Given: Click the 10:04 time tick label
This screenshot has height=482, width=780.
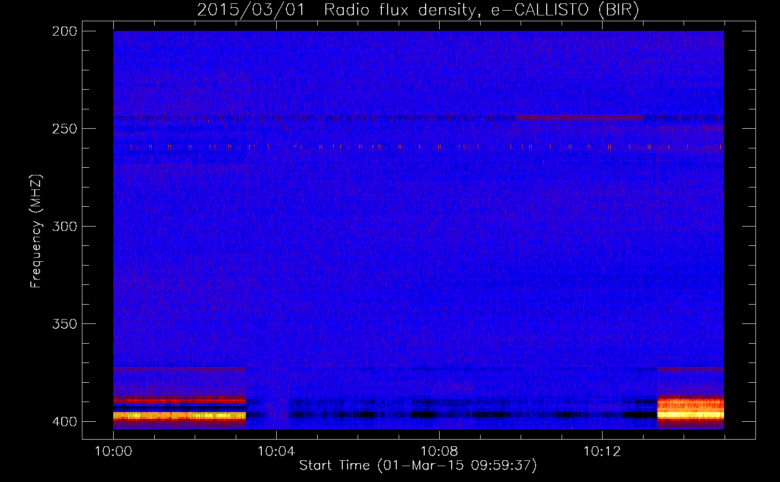Looking at the screenshot, I should pos(277,451).
